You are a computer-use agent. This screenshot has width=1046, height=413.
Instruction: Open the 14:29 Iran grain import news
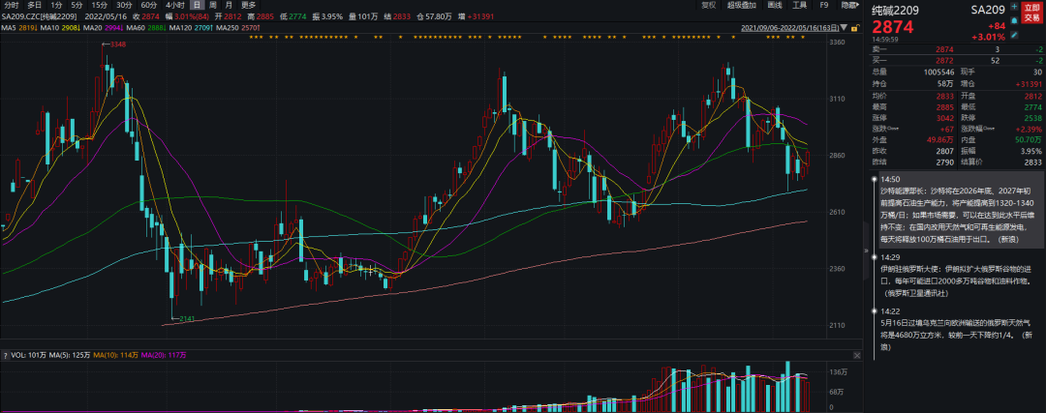click(x=959, y=276)
